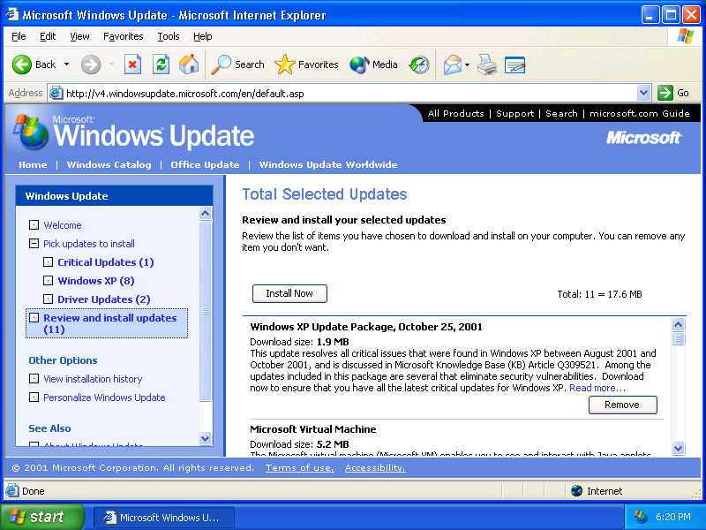
Task: Open Personalize Windows Update link
Action: (104, 397)
